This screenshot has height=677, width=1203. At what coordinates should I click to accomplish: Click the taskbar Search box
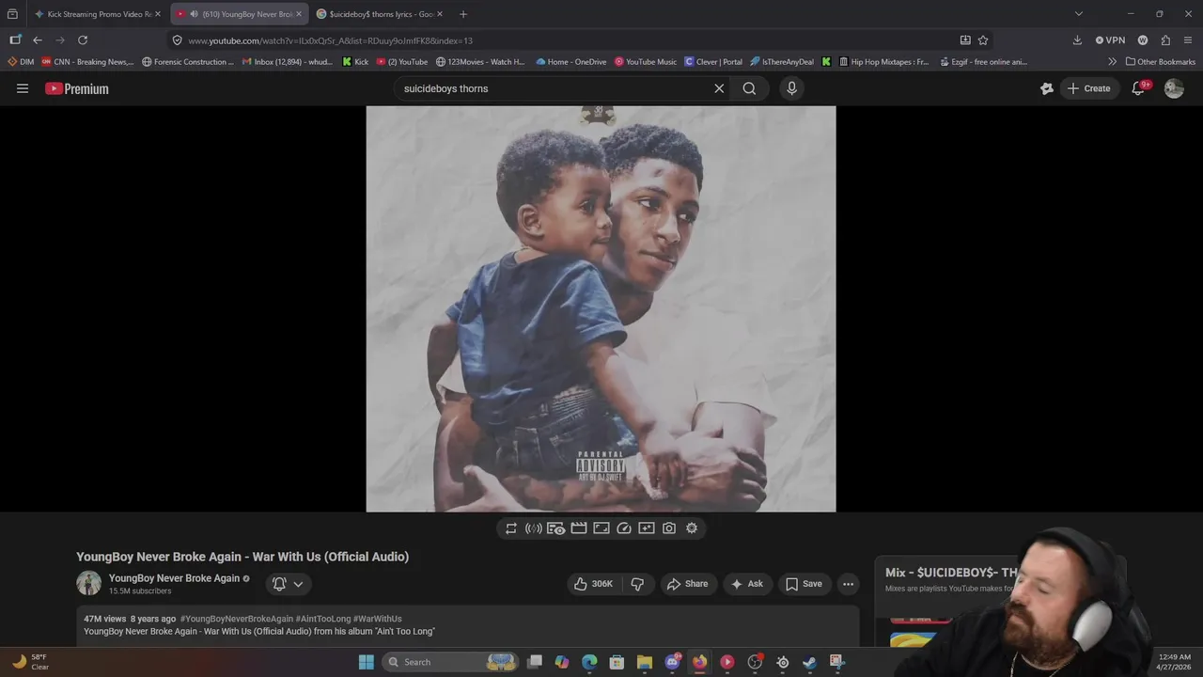(x=451, y=662)
